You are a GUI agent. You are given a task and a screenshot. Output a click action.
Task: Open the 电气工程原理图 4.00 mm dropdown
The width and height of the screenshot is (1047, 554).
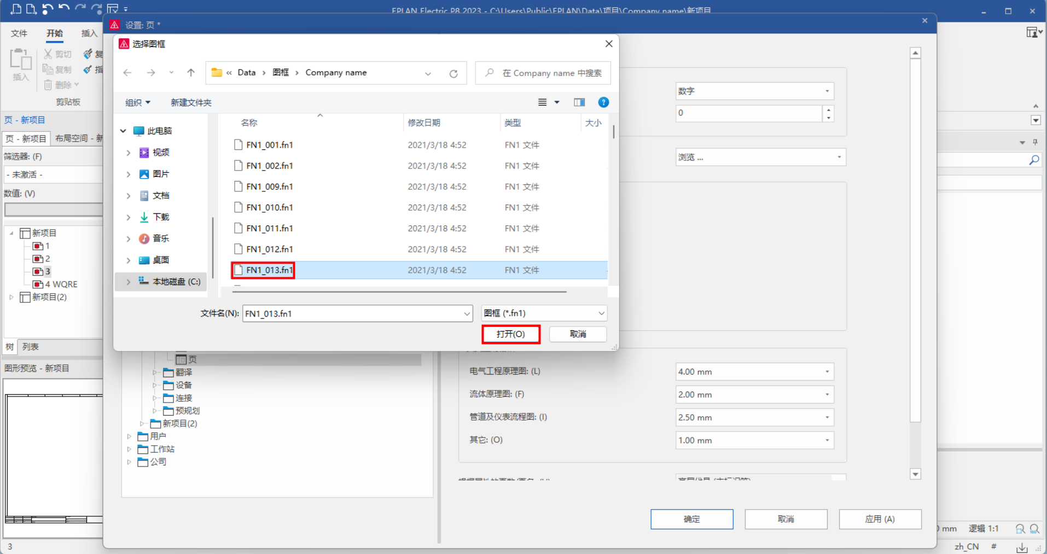click(x=754, y=372)
